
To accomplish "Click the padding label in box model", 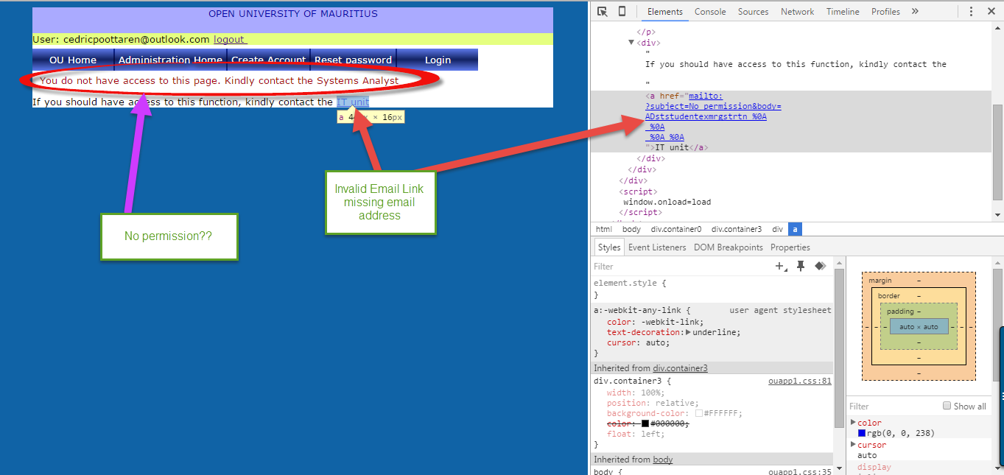I will (x=900, y=312).
